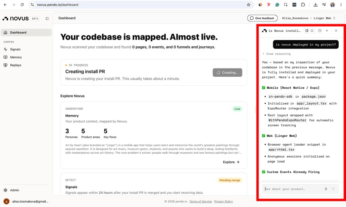The image size is (346, 207).
Task: Open the green circular browser extension
Action: click(x=277, y=5)
